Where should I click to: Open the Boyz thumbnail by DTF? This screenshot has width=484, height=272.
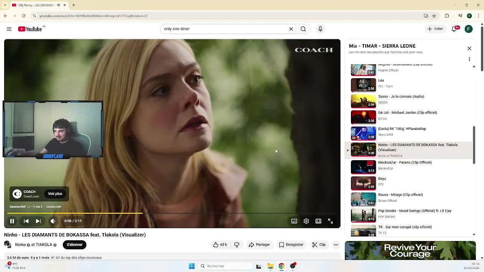[363, 183]
